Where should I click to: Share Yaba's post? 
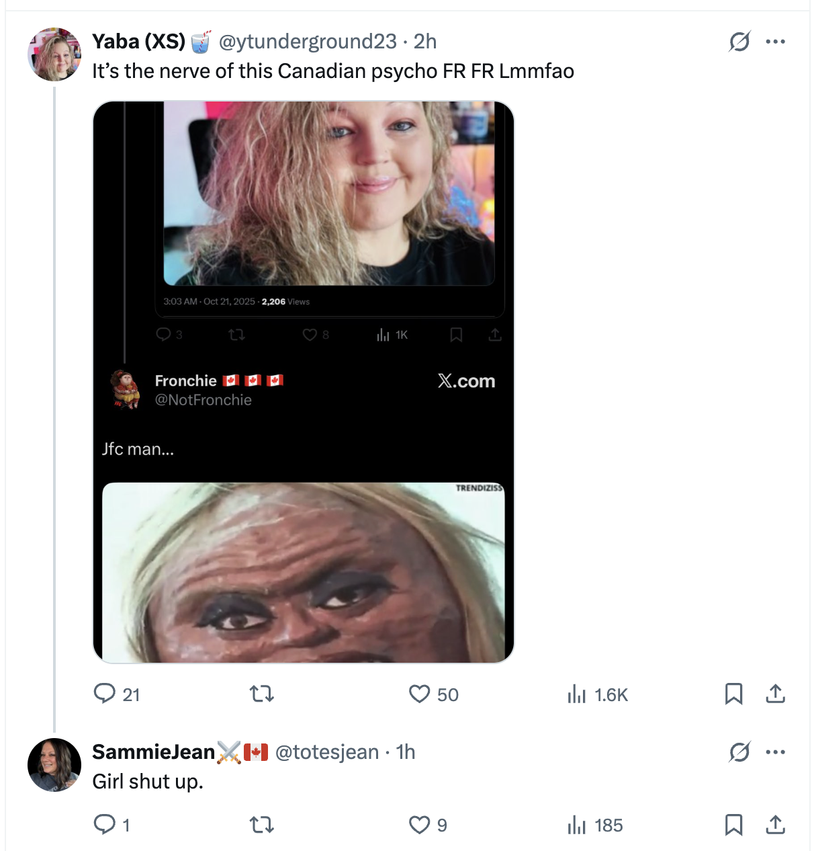click(775, 694)
